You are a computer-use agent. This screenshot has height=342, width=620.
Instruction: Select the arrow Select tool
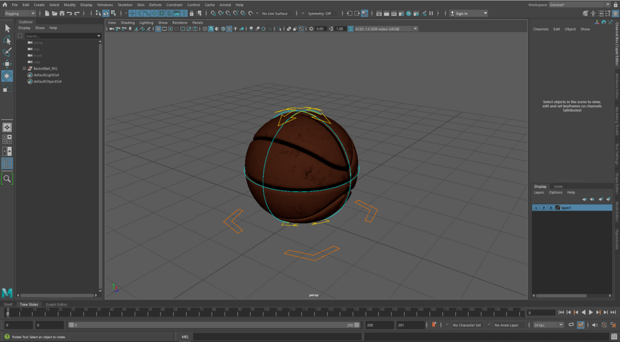pyautogui.click(x=7, y=28)
